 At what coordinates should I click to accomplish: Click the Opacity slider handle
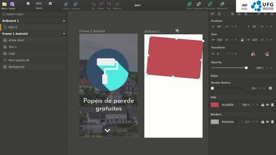coord(246,68)
